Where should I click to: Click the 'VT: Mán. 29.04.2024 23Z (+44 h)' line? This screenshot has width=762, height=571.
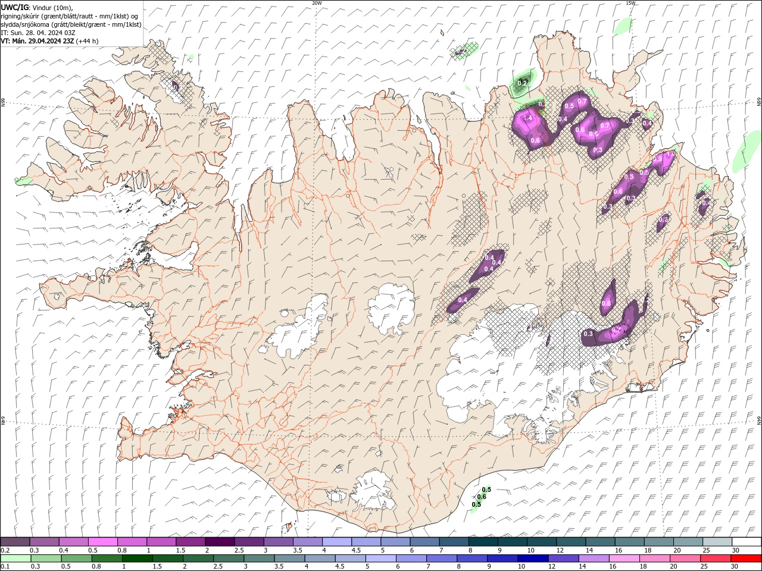coord(49,41)
